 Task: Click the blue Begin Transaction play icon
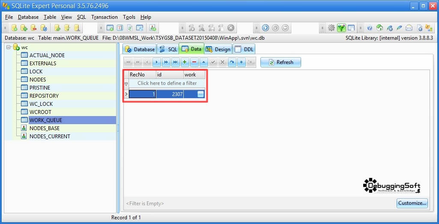click(266, 28)
